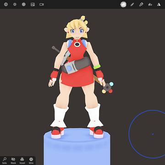This screenshot has height=165, width=165.
Task: Toggle the Voxel button
Action: (x=22, y=160)
